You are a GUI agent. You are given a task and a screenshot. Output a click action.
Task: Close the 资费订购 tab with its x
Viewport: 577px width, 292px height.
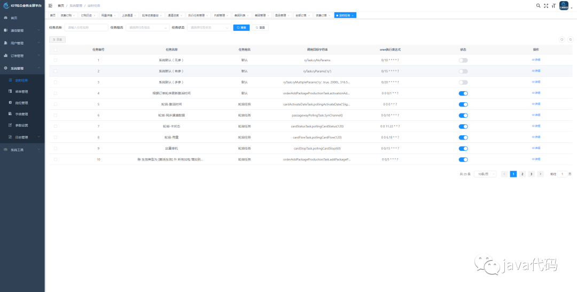[x=74, y=15]
